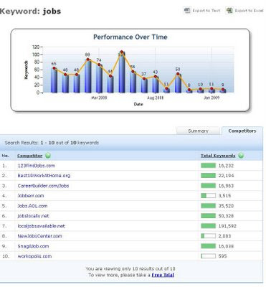Click the Search Results 1 - 10 summary text
This screenshot has width=266, height=287.
pyautogui.click(x=52, y=143)
